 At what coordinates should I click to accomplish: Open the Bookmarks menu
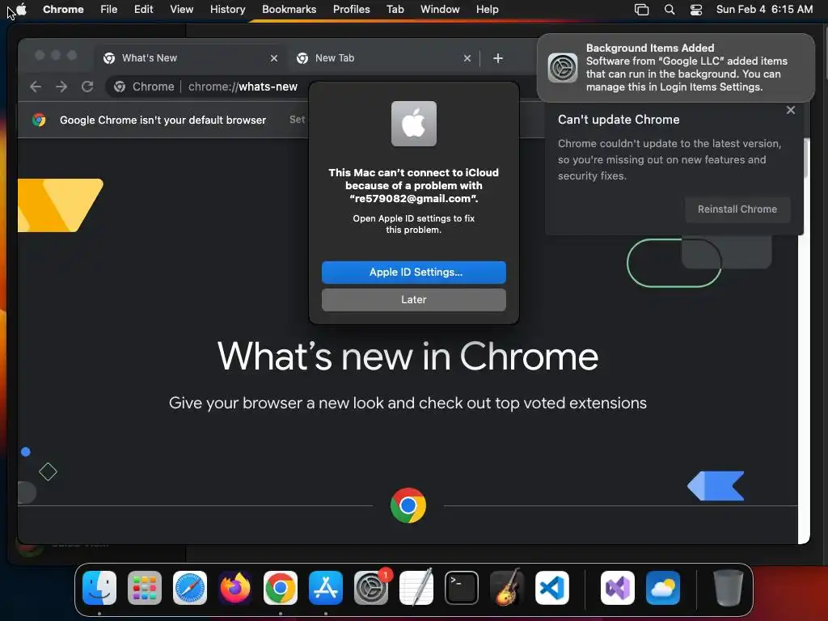pyautogui.click(x=289, y=9)
